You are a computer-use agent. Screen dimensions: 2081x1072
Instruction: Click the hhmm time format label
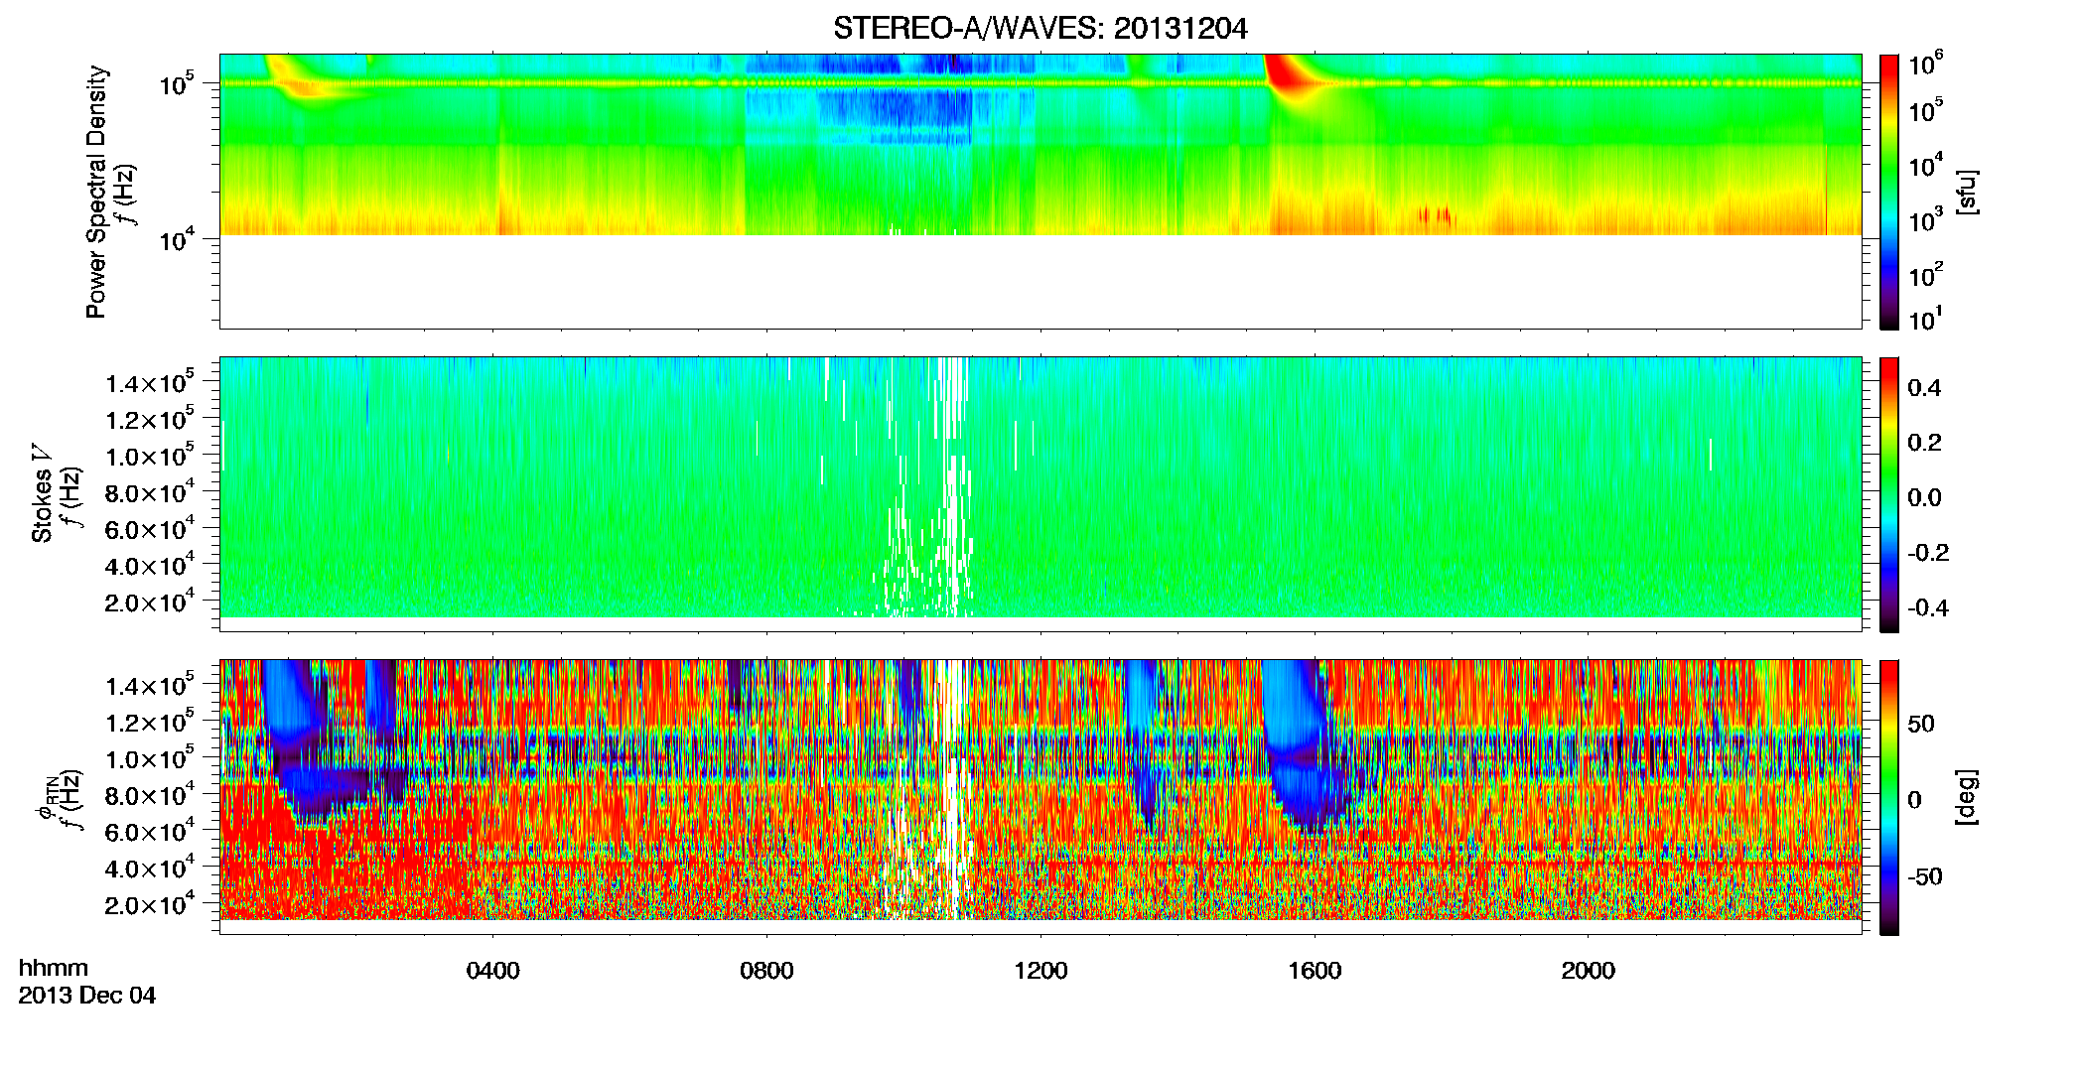(54, 969)
